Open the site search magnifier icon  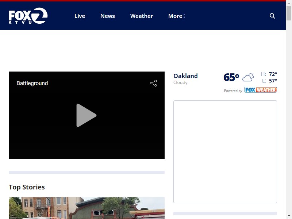[x=272, y=16]
